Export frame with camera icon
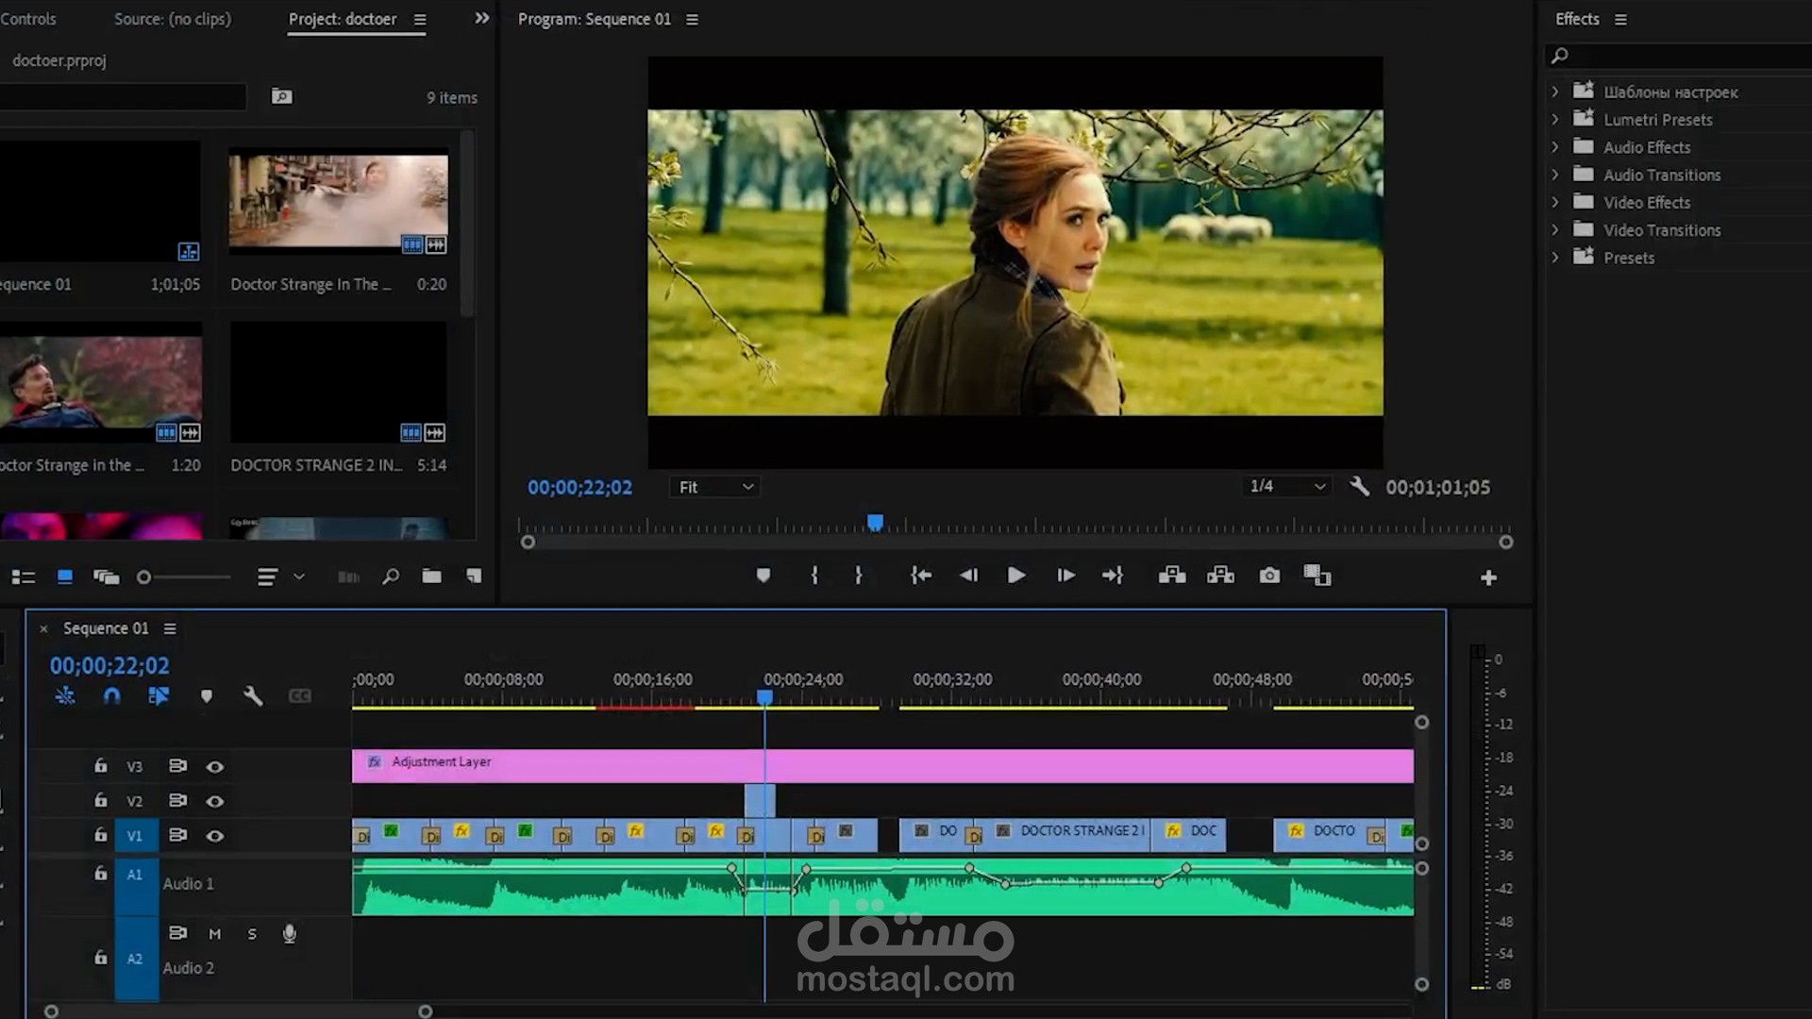 tap(1269, 576)
